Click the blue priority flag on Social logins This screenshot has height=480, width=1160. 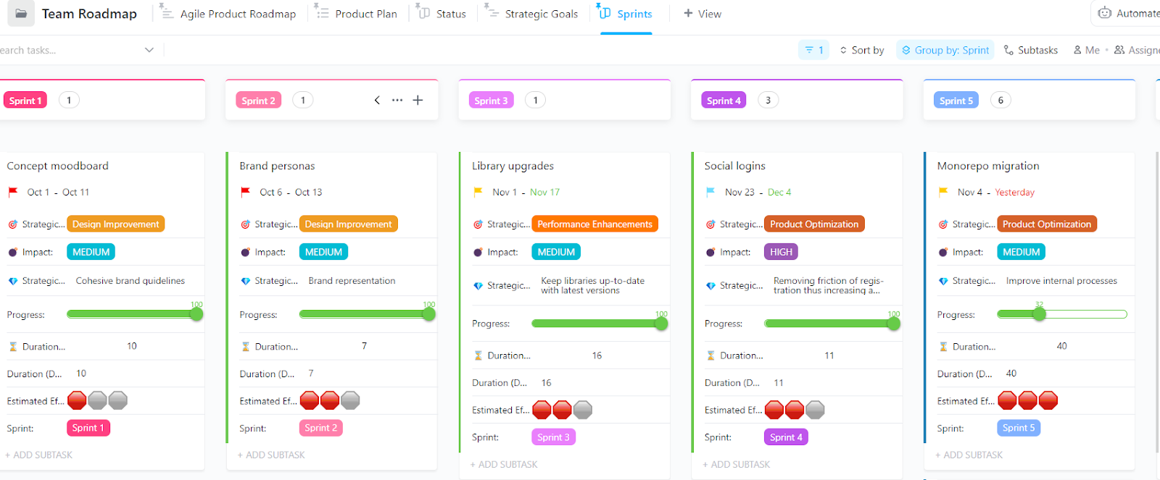click(710, 192)
